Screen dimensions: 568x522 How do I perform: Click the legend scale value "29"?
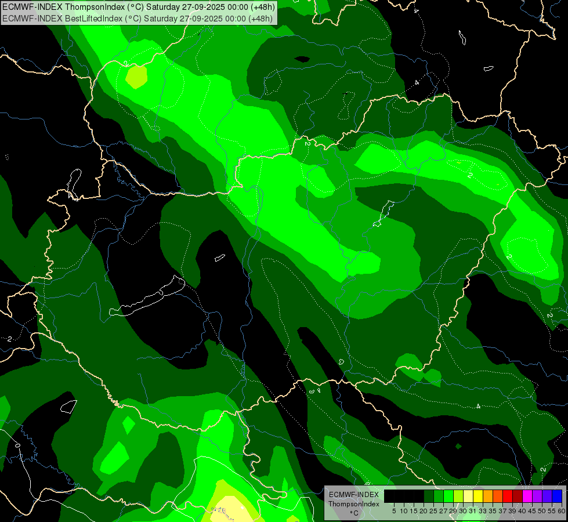453,511
